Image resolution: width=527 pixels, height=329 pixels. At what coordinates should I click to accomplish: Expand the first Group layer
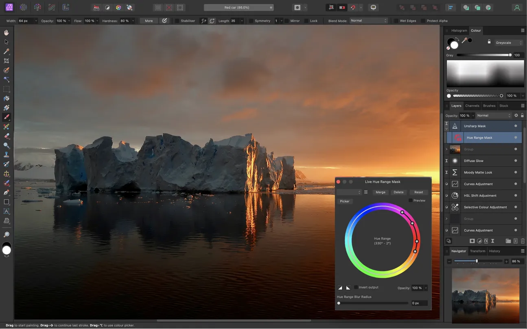(x=446, y=149)
